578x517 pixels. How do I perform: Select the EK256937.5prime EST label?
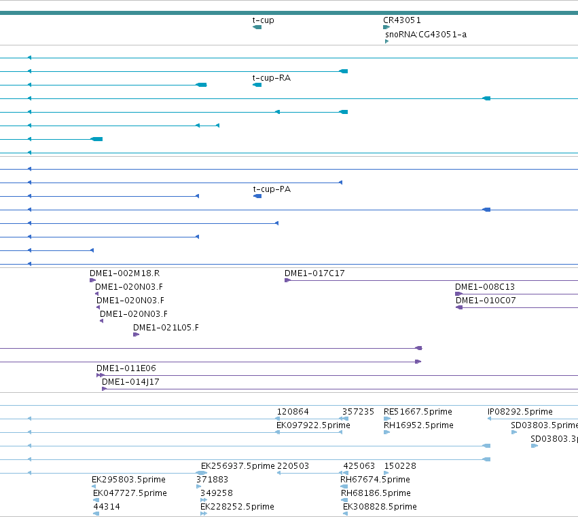[x=238, y=466]
